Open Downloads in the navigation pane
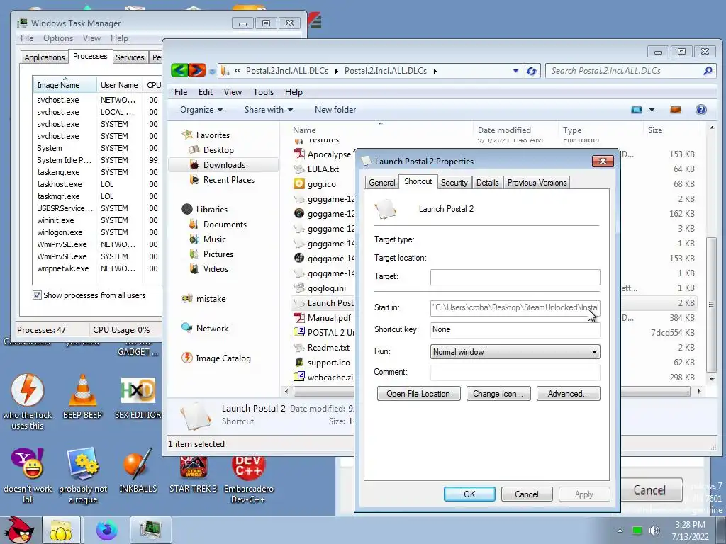This screenshot has width=726, height=544. [224, 164]
